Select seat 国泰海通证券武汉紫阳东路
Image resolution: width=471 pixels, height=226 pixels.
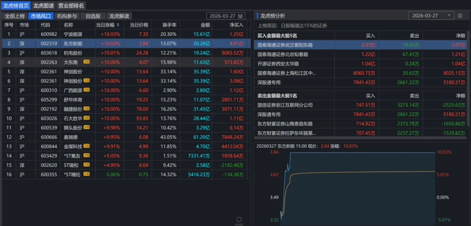point(285,45)
